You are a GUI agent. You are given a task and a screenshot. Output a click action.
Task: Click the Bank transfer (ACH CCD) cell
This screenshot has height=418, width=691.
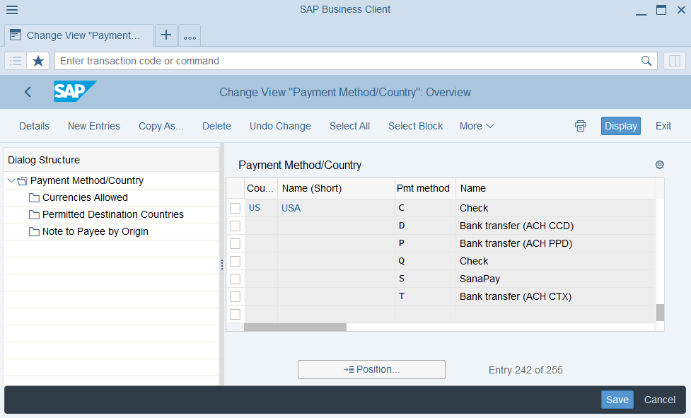[x=555, y=226]
